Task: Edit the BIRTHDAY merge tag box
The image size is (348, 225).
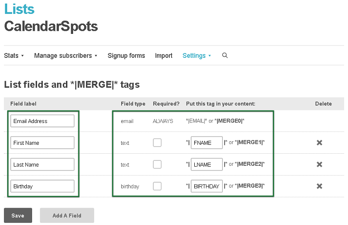Action: point(207,186)
